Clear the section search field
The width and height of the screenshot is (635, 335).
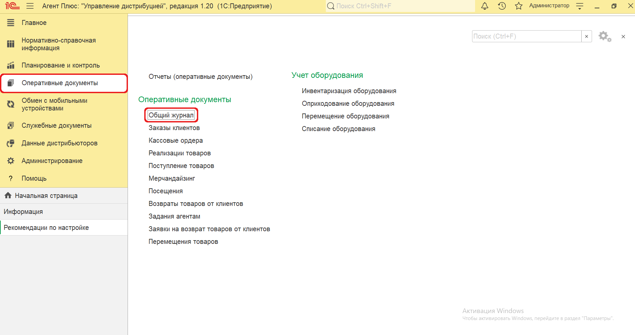[x=586, y=36]
